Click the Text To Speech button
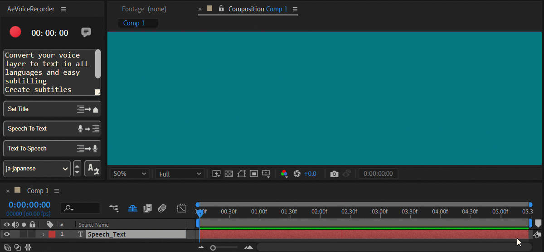 click(x=52, y=149)
